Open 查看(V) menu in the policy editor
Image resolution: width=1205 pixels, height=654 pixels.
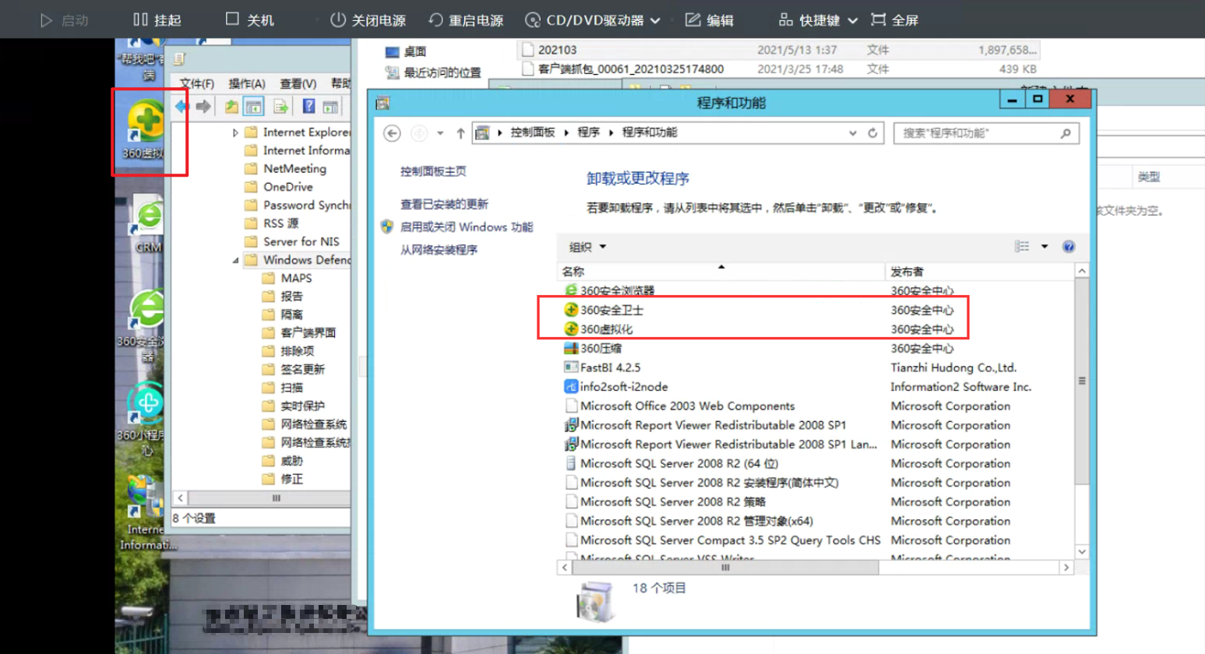click(298, 83)
